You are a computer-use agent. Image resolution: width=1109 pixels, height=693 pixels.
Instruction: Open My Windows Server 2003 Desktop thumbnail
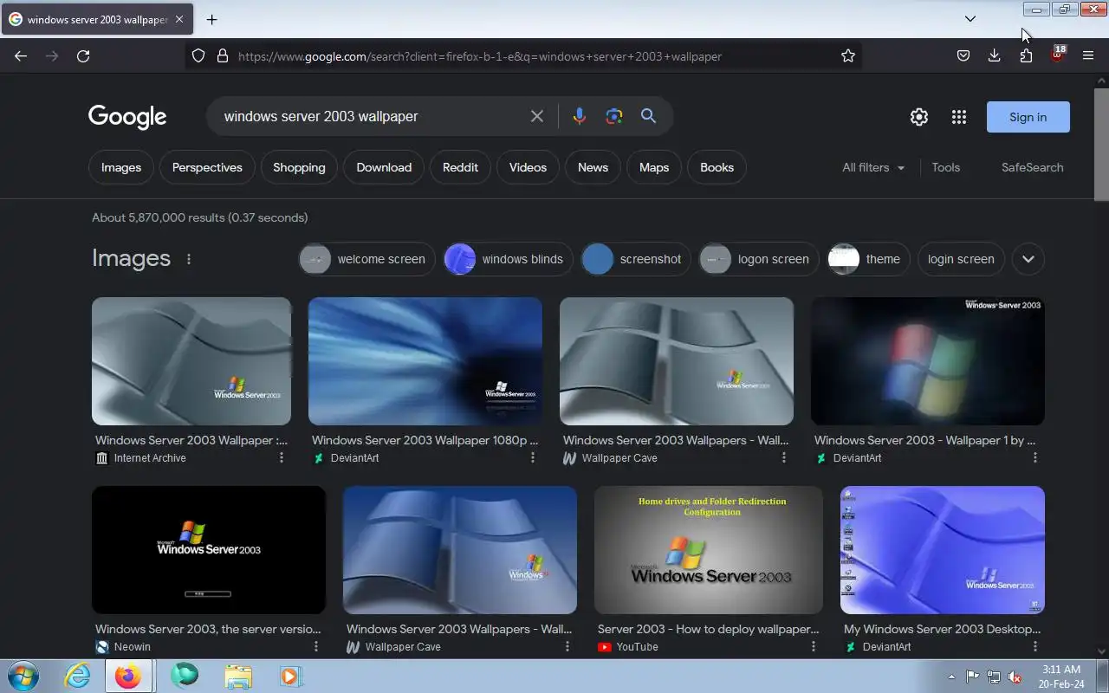coord(943,550)
